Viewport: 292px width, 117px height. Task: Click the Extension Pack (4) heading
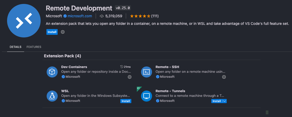[x=62, y=56]
